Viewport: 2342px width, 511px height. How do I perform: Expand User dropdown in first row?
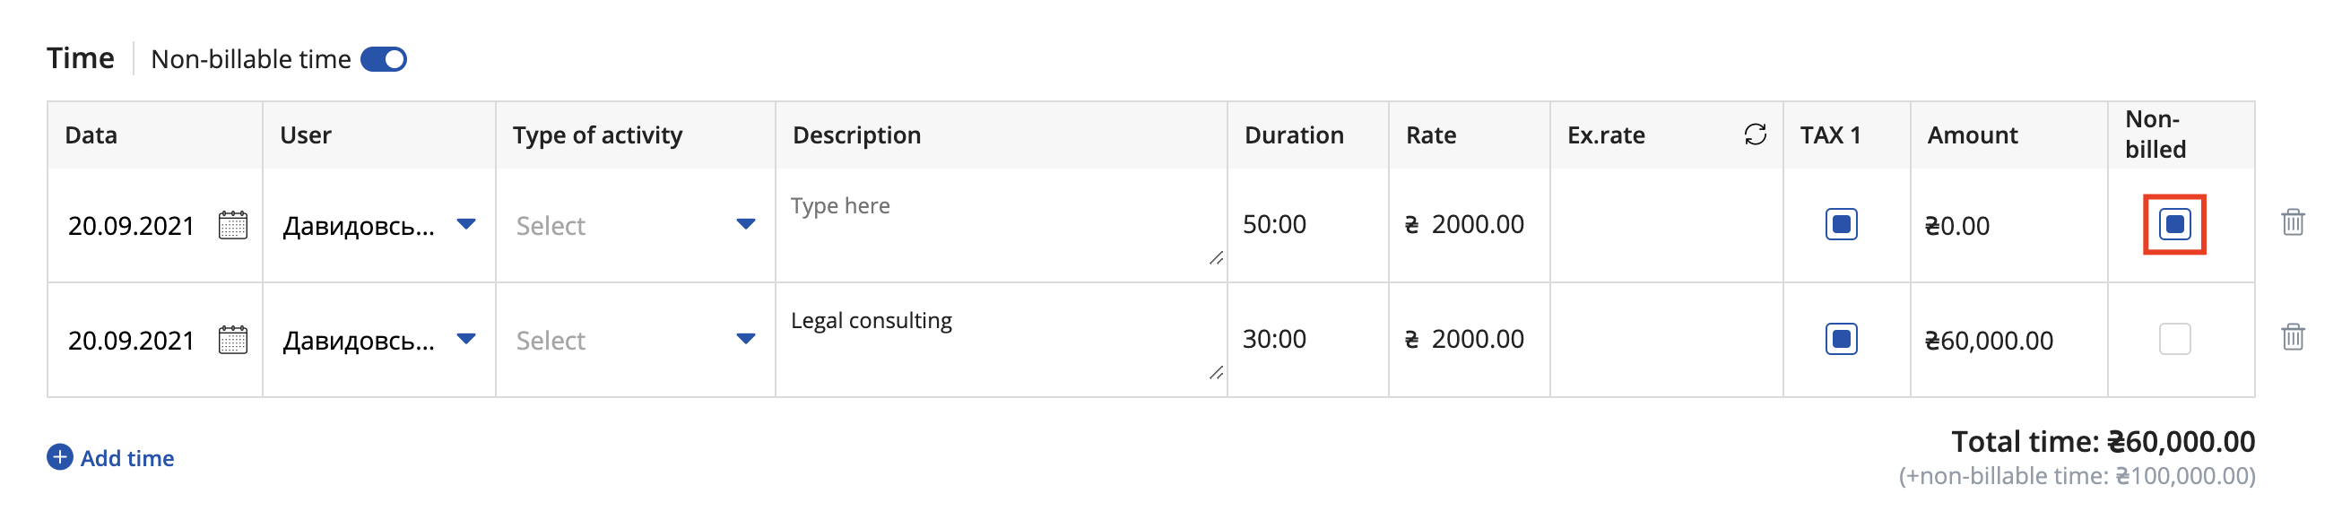coord(466,225)
